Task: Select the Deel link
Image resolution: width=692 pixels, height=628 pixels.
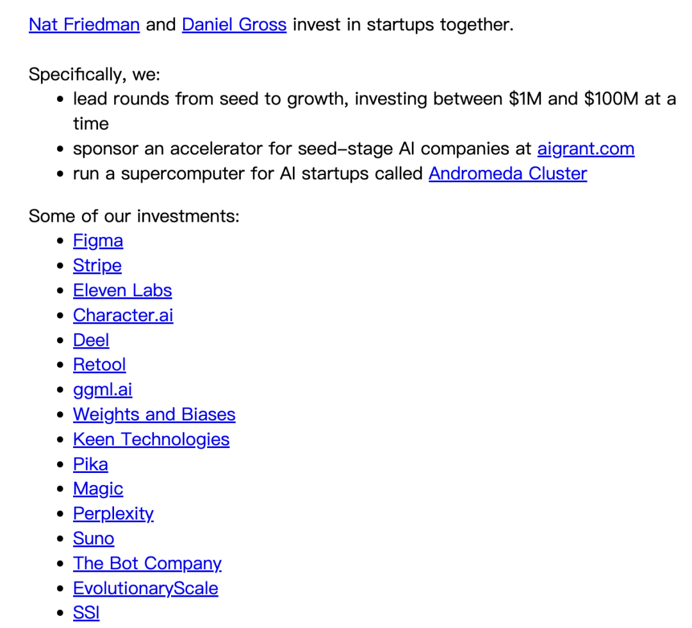Action: (x=91, y=340)
